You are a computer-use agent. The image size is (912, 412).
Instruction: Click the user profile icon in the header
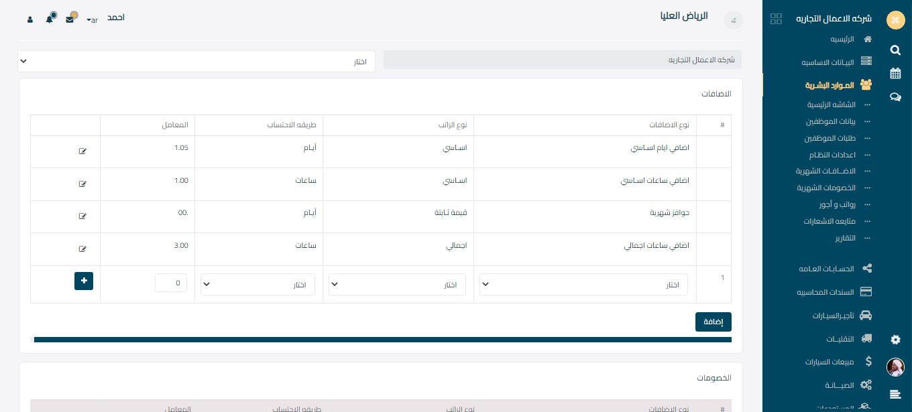30,19
